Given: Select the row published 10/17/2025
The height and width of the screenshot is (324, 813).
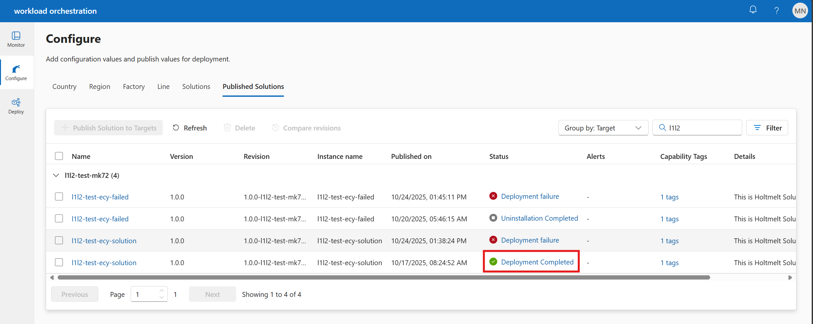Looking at the screenshot, I should [59, 263].
